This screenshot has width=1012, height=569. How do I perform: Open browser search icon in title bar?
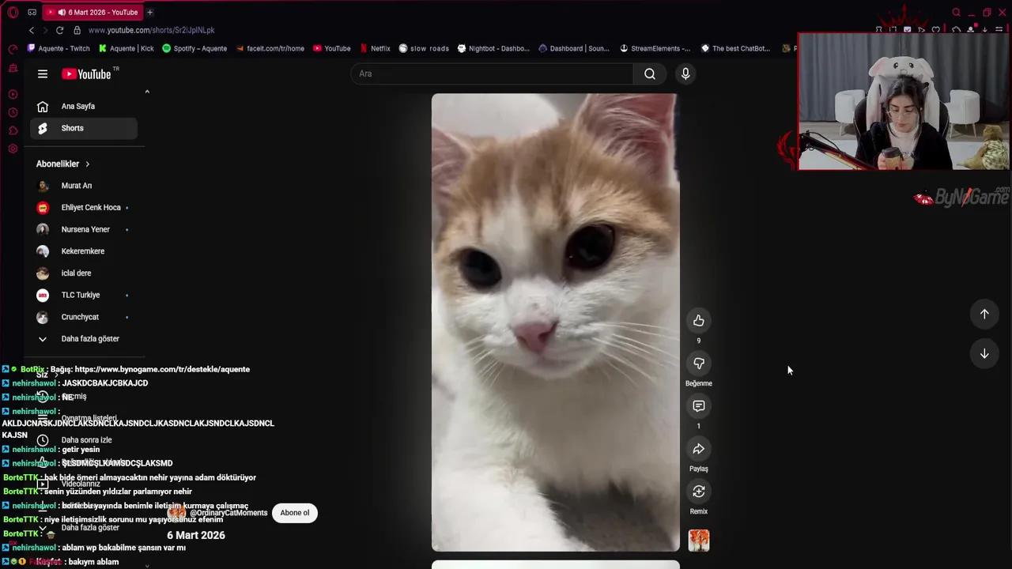(956, 12)
